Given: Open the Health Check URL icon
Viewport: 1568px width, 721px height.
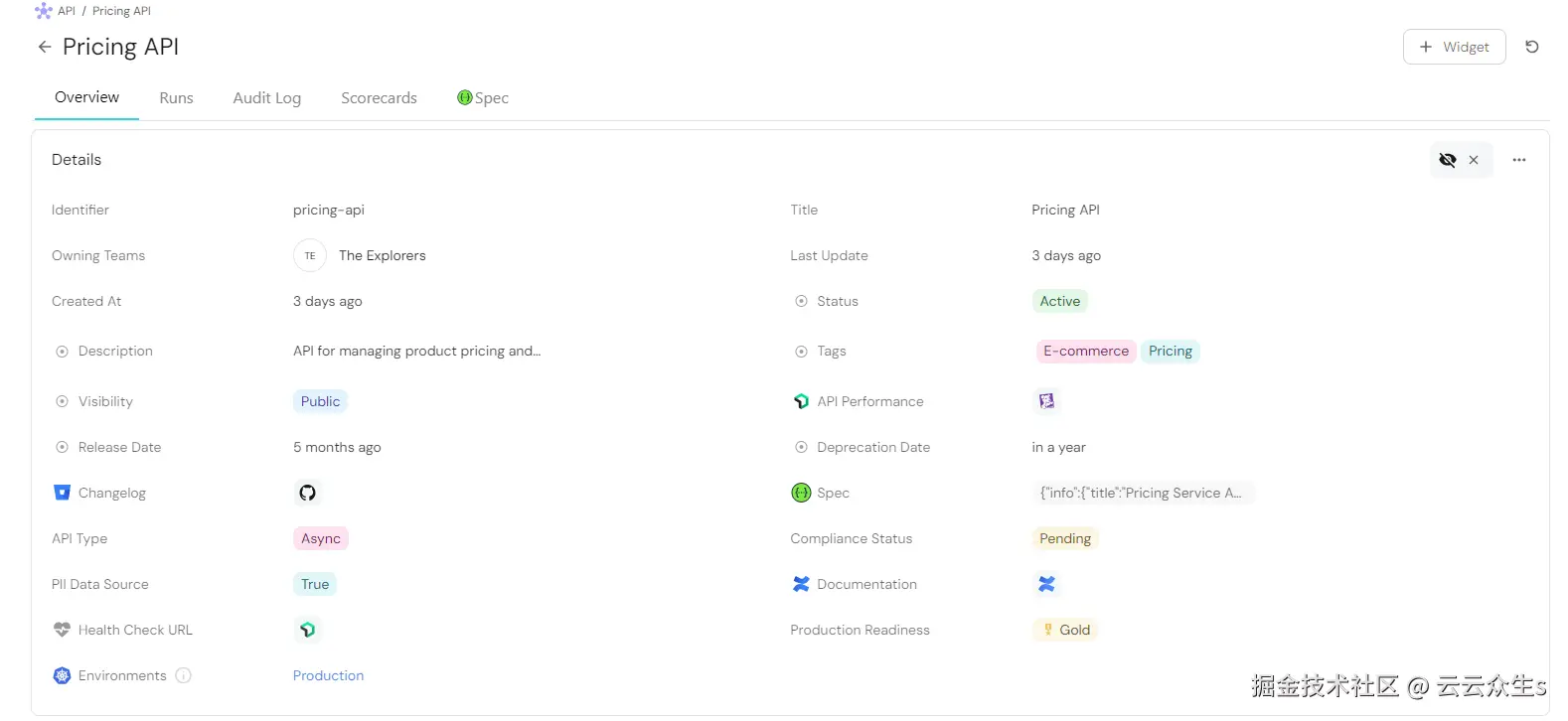Looking at the screenshot, I should [x=307, y=630].
